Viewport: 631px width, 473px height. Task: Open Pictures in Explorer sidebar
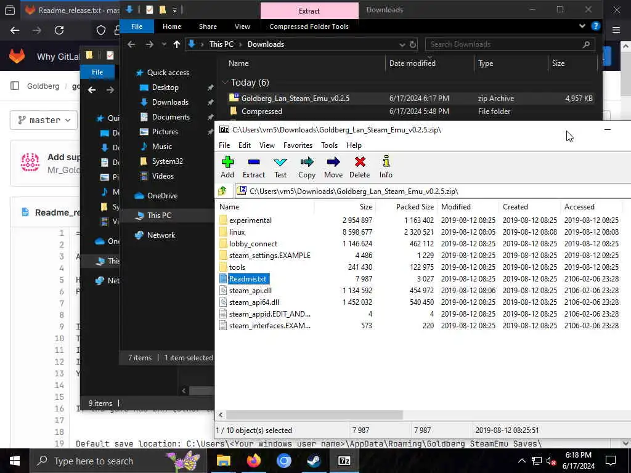click(x=165, y=132)
